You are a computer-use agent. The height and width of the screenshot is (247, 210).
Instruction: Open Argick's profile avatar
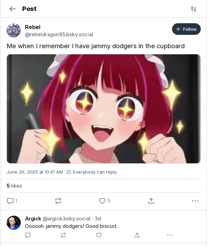click(14, 223)
